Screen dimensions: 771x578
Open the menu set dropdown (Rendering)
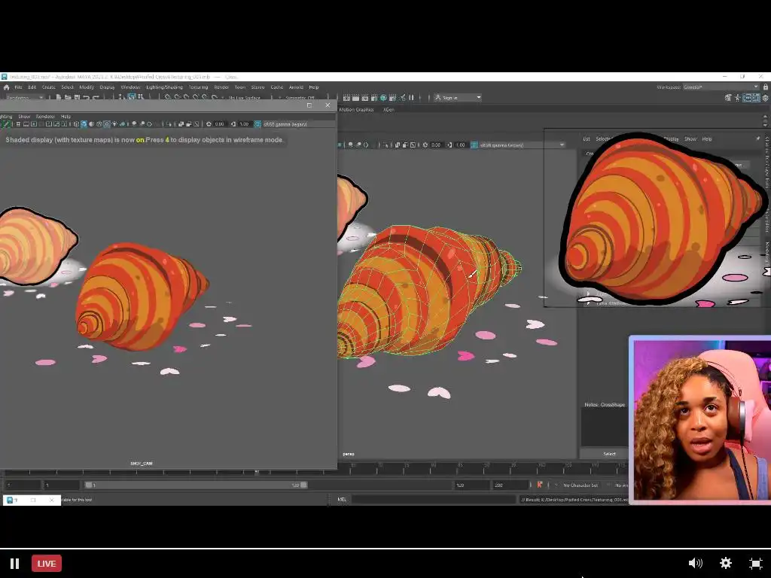point(24,98)
